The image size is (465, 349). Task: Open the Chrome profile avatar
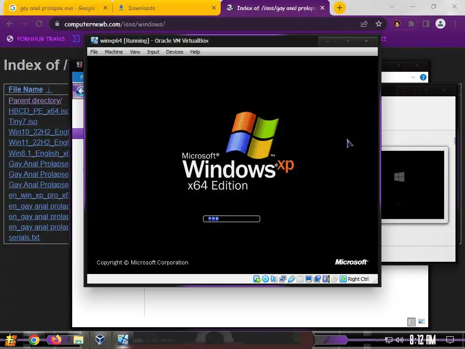point(440,24)
